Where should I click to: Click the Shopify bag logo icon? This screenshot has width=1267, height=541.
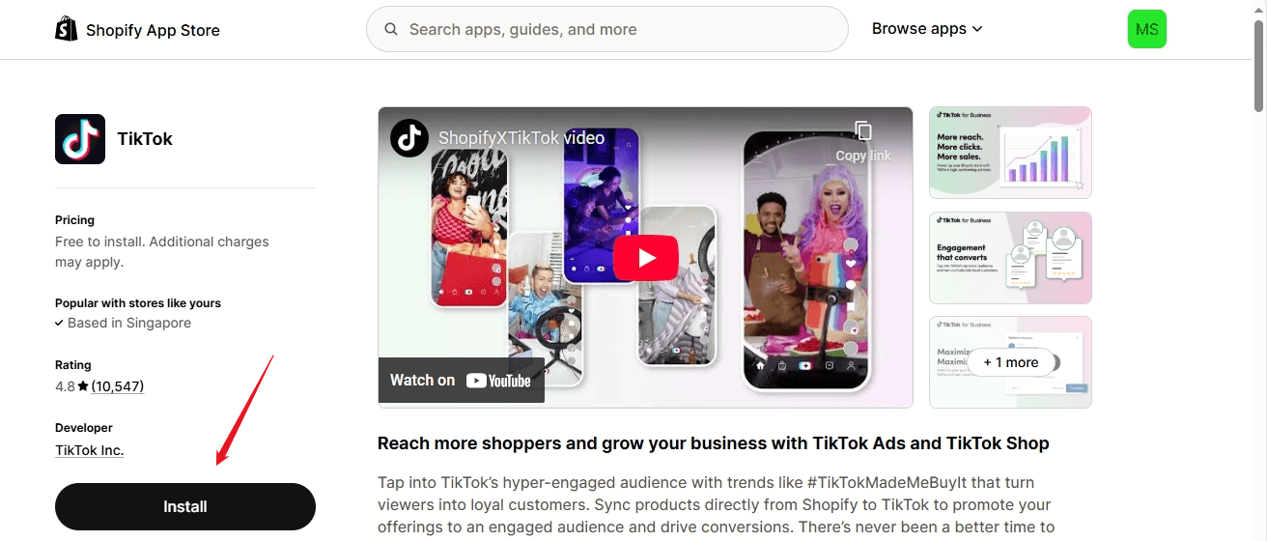click(x=67, y=29)
